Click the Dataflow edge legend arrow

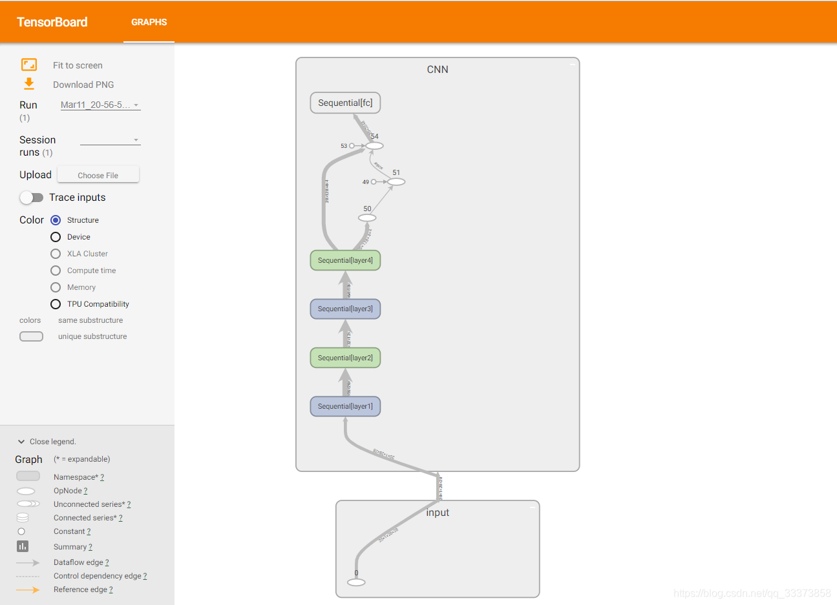[x=28, y=562]
